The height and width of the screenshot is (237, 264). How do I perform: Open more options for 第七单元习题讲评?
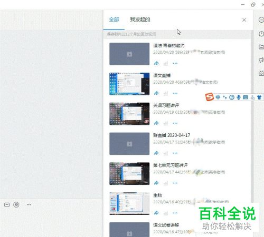(175, 183)
